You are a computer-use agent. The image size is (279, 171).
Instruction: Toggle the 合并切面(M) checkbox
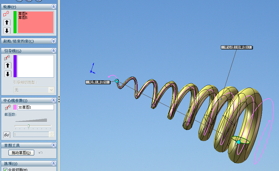[x=5, y=169]
